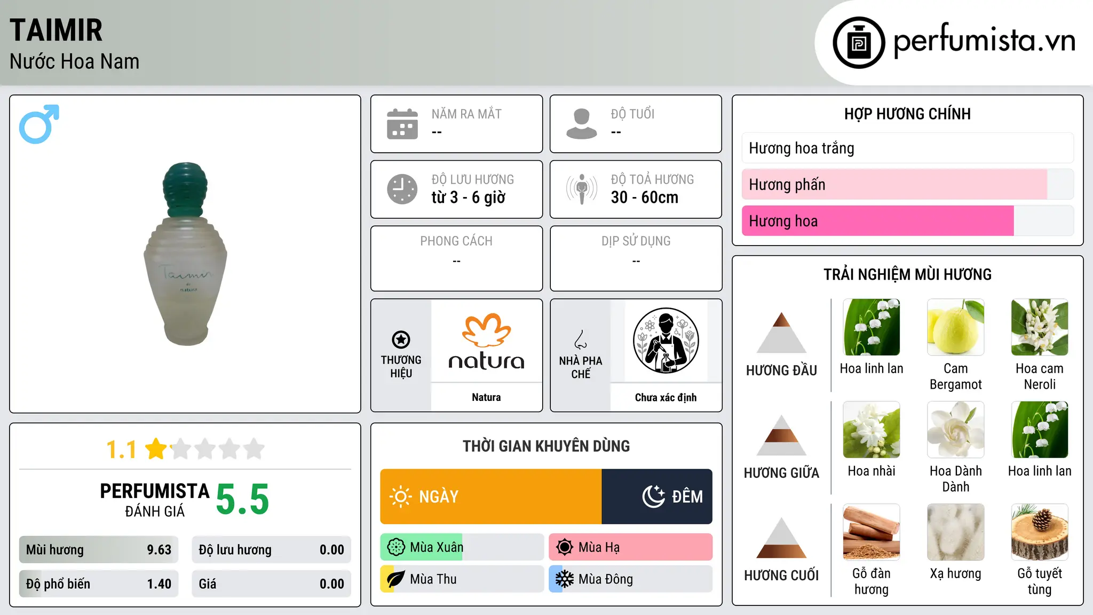Click the từ 3 - 6 giờ longevity value
This screenshot has height=615, width=1093.
point(469,198)
